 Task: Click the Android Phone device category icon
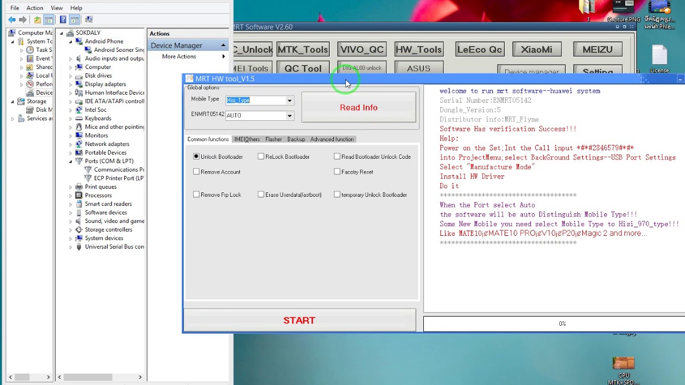click(79, 41)
